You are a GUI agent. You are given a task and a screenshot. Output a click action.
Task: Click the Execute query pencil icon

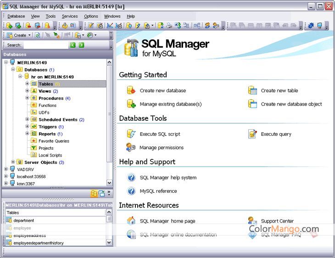click(x=252, y=134)
